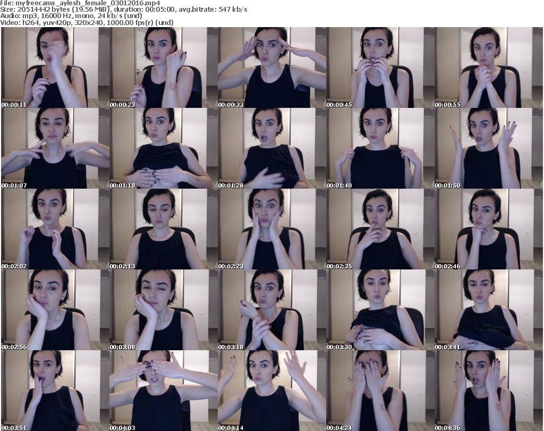Click the 'Audio: mp3, 16000 Hz' line
The image size is (544, 431).
71,16
